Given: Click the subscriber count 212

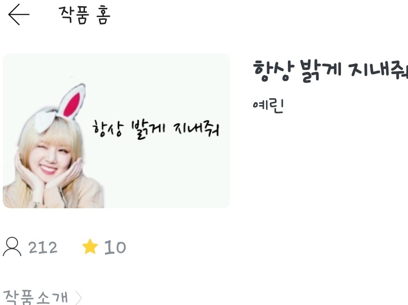Looking at the screenshot, I should pyautogui.click(x=43, y=247).
